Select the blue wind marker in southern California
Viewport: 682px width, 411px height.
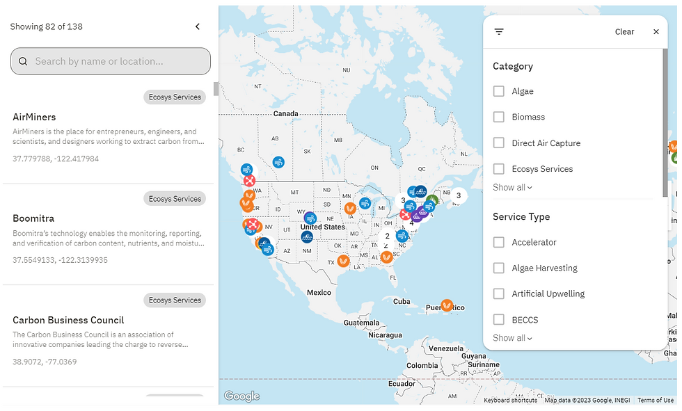[267, 250]
